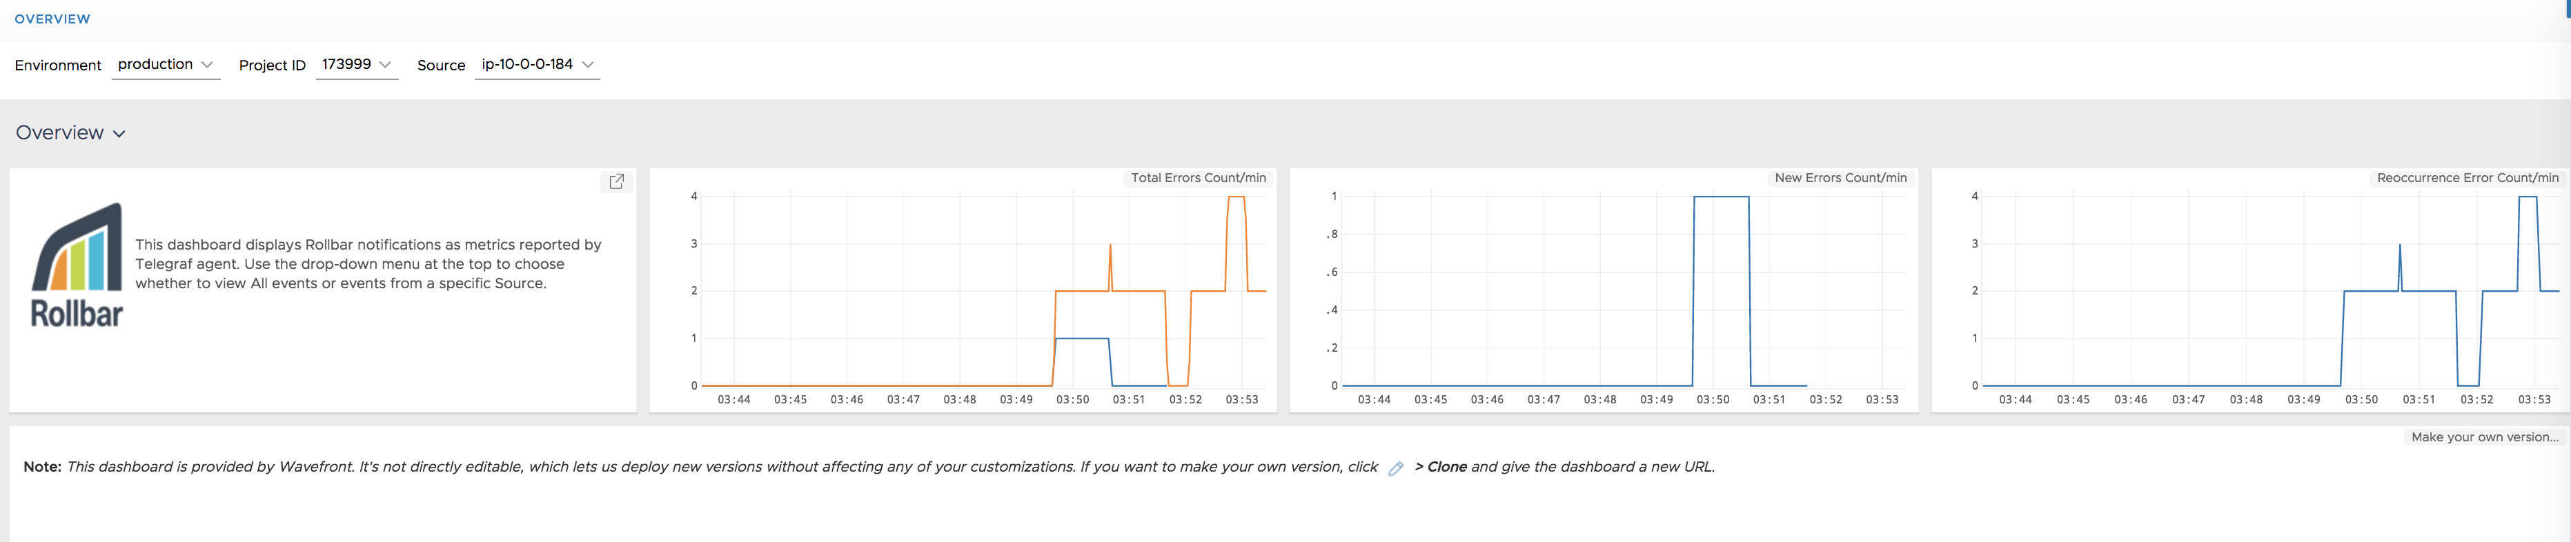The height and width of the screenshot is (542, 2571).
Task: Click the Project ID label
Action: point(271,65)
